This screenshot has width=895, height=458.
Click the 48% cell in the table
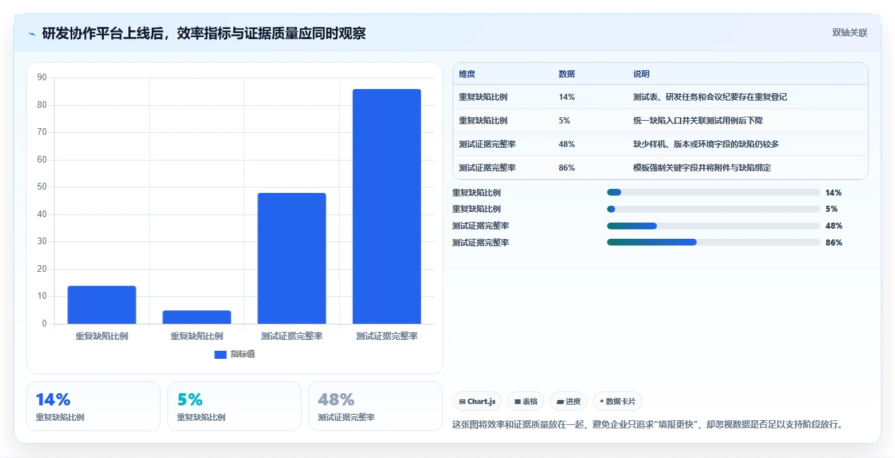click(567, 144)
